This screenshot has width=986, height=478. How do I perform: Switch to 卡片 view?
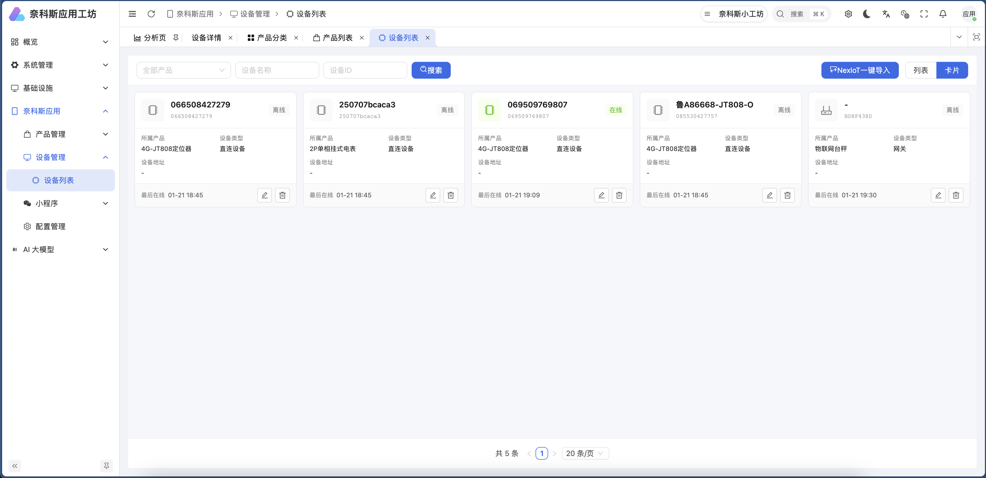952,70
